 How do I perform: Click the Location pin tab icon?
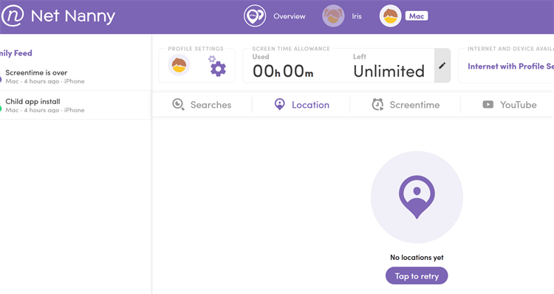(x=279, y=105)
